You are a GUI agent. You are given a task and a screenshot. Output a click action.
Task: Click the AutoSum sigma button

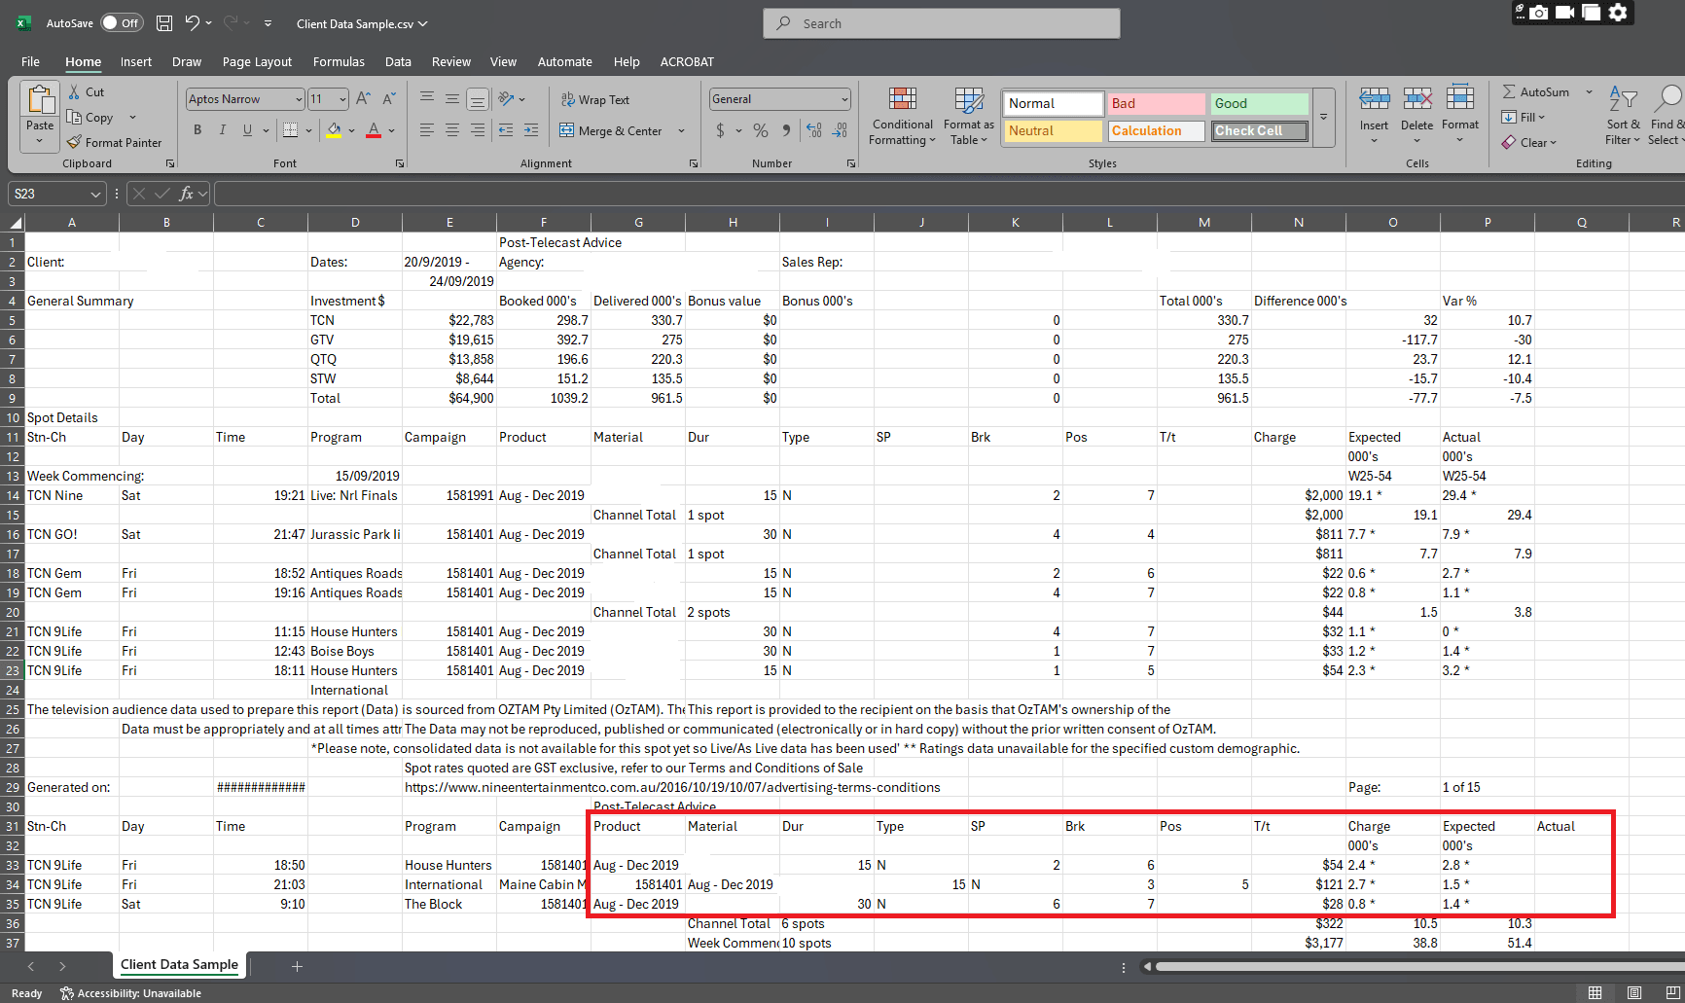[1535, 91]
